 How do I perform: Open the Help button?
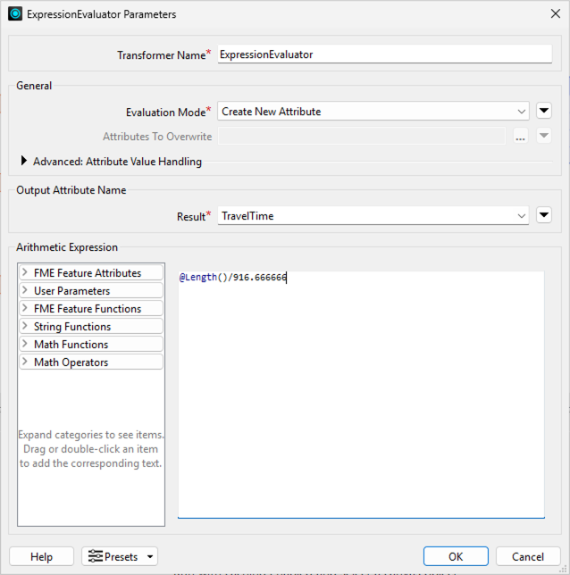(x=41, y=556)
